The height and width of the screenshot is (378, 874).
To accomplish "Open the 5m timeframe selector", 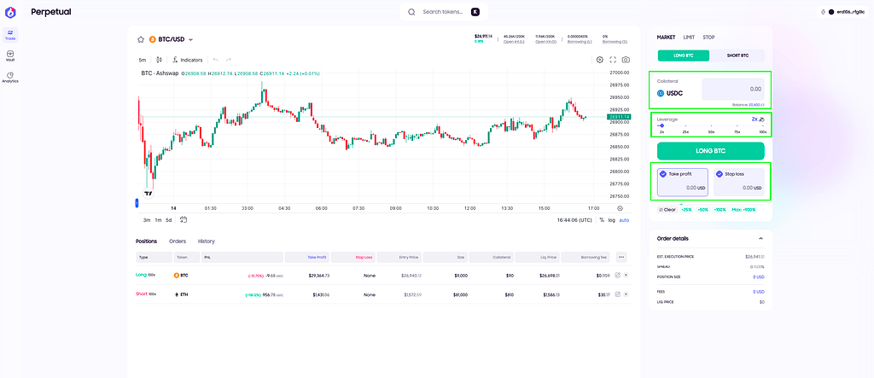I will click(x=143, y=60).
